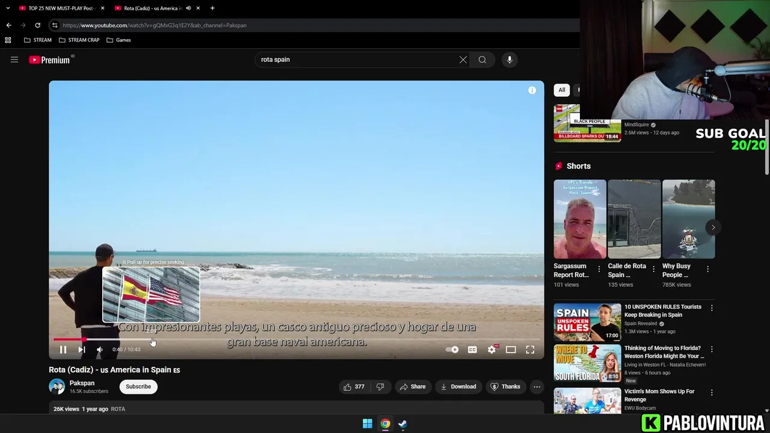
Task: Reload the page
Action: (x=37, y=25)
